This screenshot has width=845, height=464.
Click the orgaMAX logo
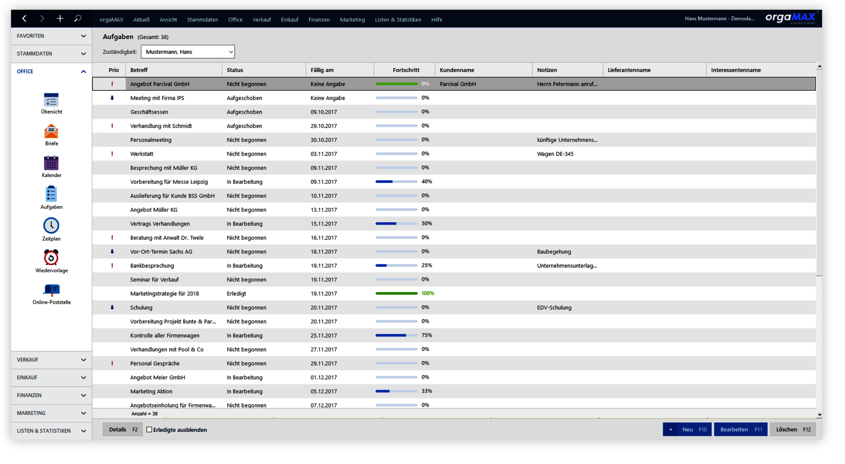(791, 18)
